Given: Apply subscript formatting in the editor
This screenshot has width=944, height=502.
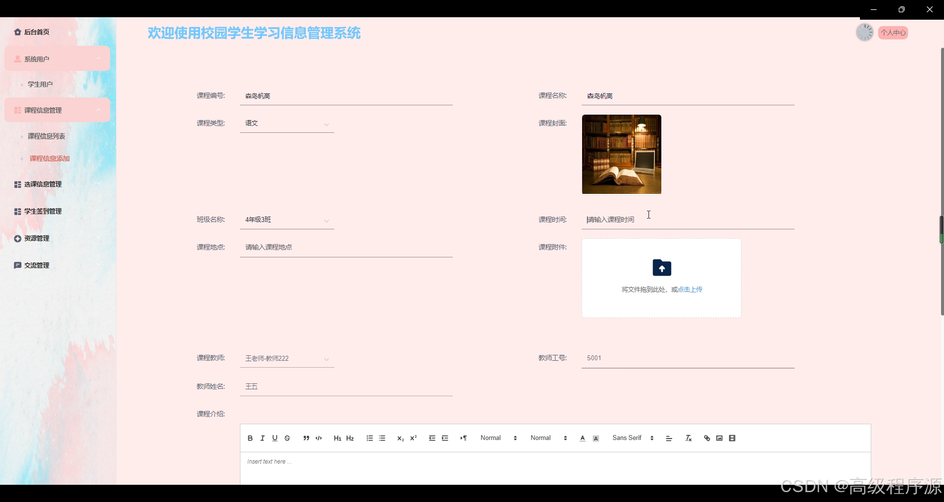Looking at the screenshot, I should pyautogui.click(x=400, y=439).
